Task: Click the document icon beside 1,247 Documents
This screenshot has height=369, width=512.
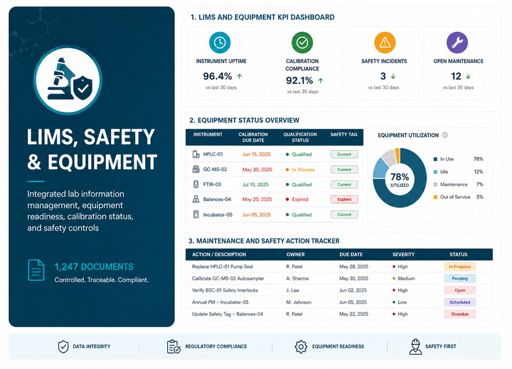Action: 36,270
